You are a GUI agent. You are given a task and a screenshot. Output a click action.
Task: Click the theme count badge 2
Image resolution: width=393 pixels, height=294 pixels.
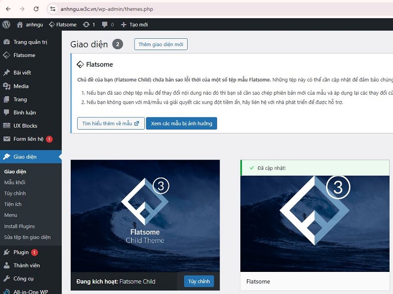(x=117, y=44)
